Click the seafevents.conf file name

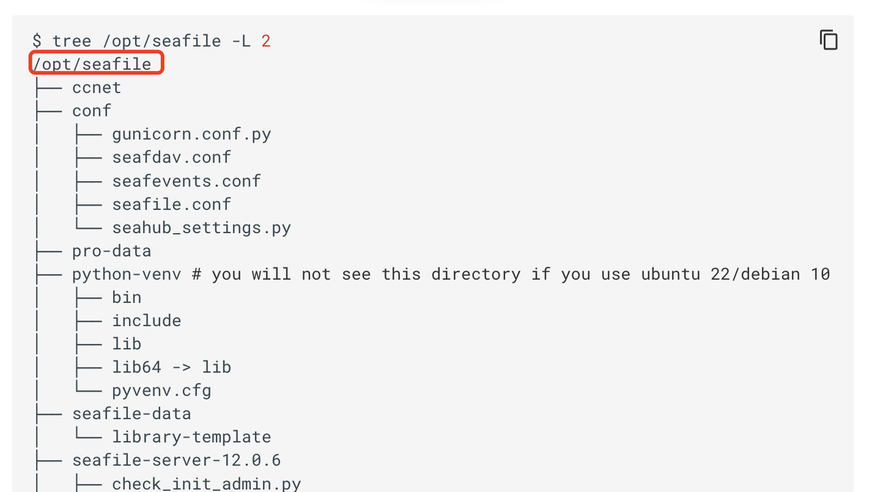tap(187, 181)
